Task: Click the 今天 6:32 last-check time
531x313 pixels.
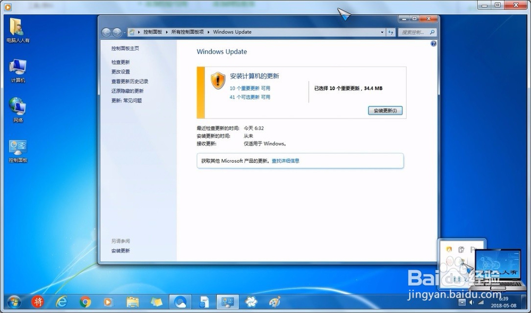Action: point(254,128)
